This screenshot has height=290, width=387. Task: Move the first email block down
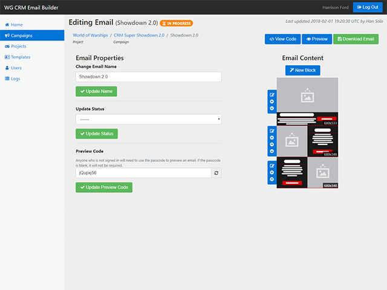point(272,109)
